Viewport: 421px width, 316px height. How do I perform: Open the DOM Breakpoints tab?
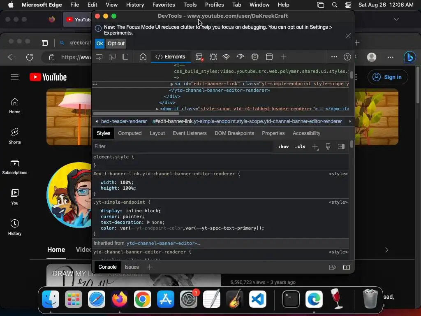[x=234, y=133]
